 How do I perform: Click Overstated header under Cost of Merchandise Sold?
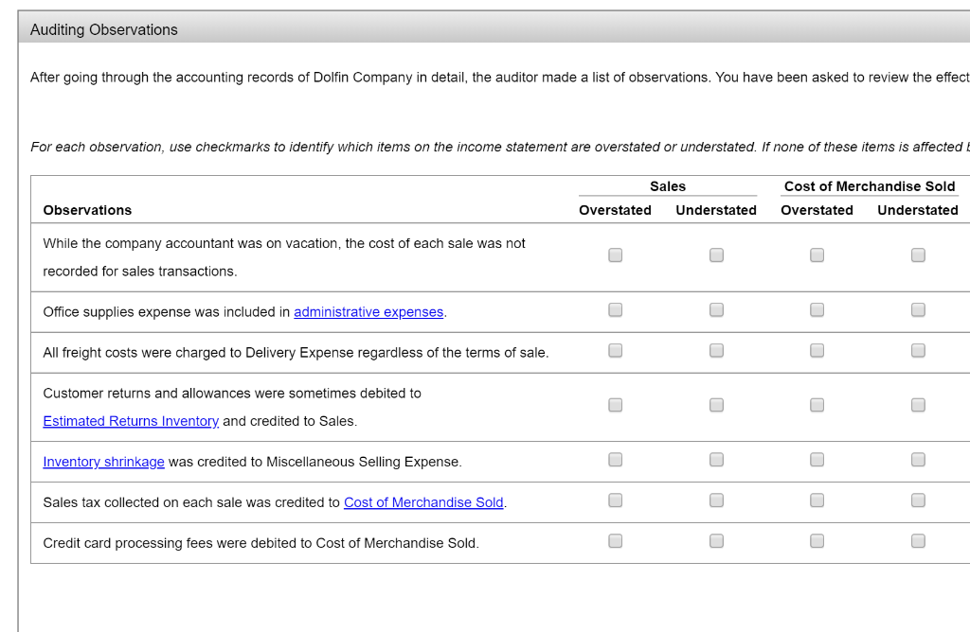tap(817, 210)
